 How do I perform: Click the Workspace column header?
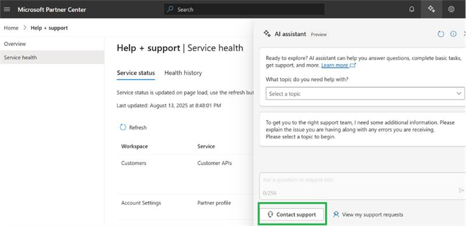point(135,146)
